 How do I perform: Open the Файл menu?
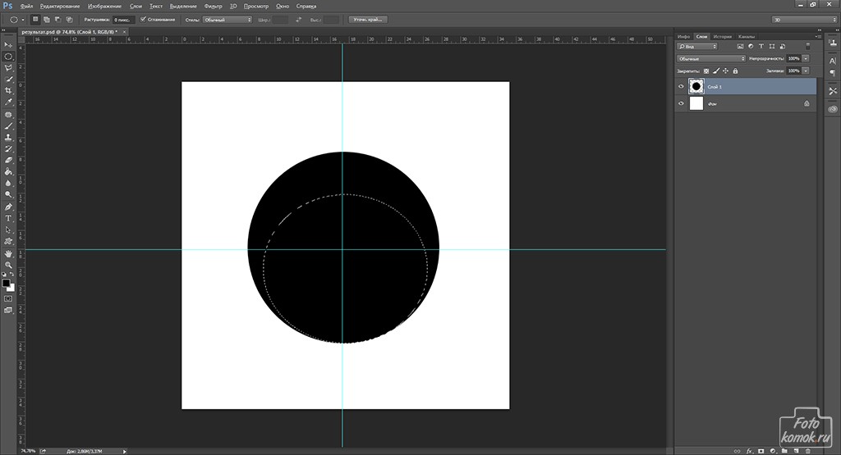pos(26,7)
